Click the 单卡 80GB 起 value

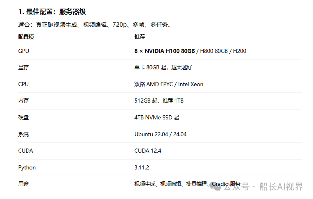pyautogui.click(x=150, y=67)
